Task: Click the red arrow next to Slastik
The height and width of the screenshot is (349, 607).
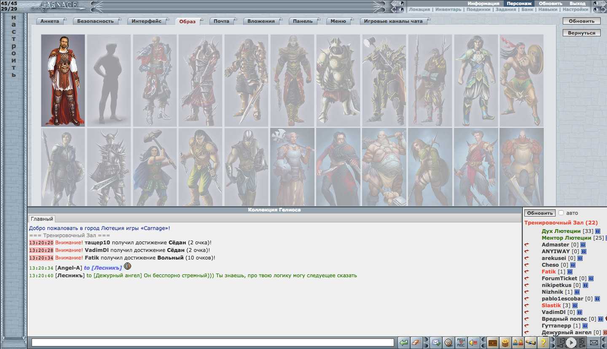Action: pos(526,306)
